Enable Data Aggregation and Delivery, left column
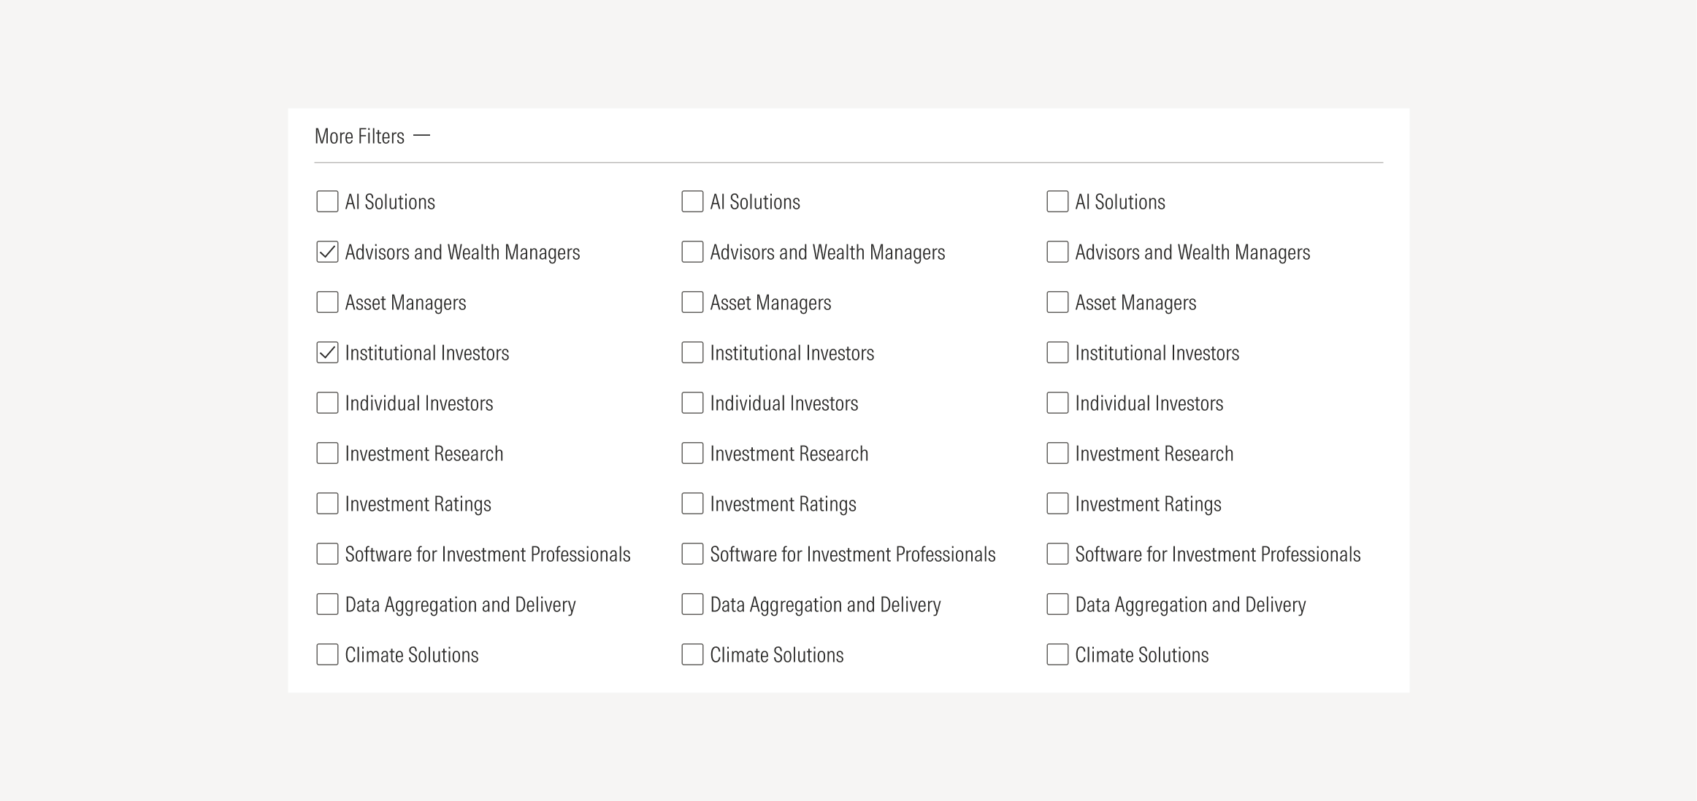The image size is (1697, 801). click(327, 604)
